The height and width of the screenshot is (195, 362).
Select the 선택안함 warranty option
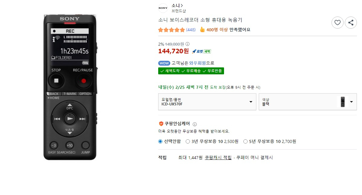click(x=160, y=141)
